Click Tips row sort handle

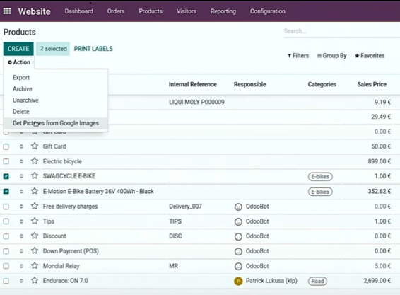pyautogui.click(x=21, y=221)
